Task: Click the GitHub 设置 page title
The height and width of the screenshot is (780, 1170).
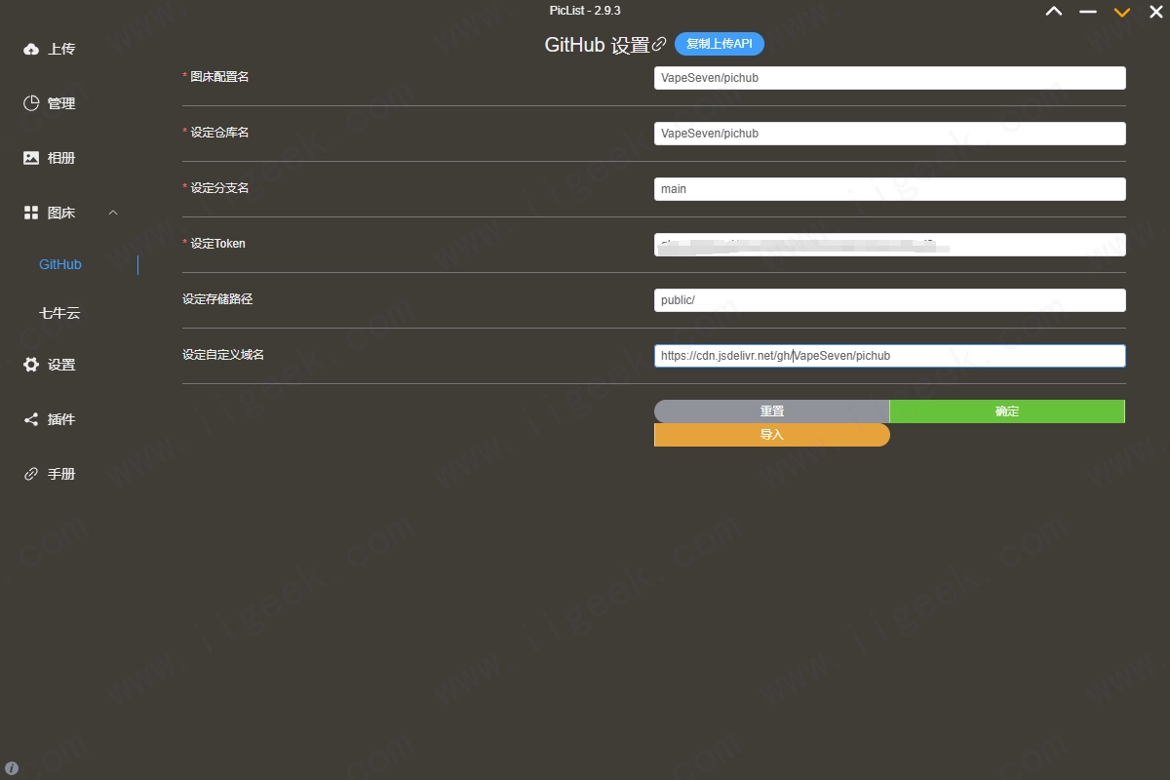Action: (597, 45)
